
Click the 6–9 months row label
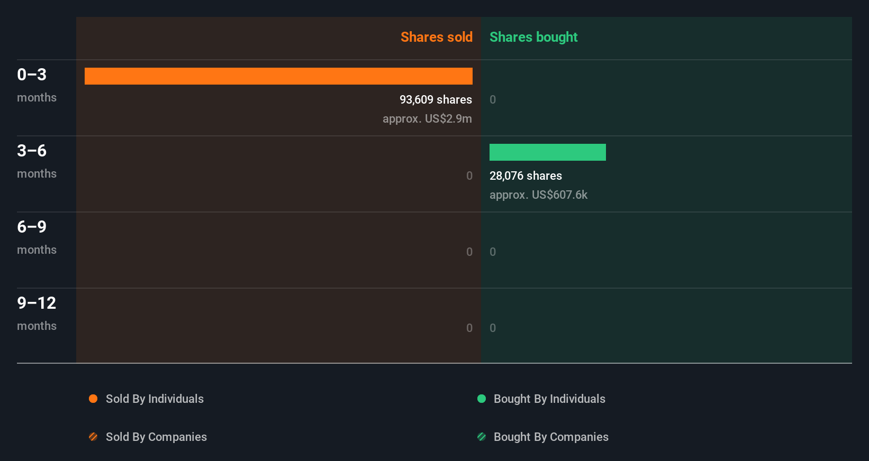click(x=37, y=237)
